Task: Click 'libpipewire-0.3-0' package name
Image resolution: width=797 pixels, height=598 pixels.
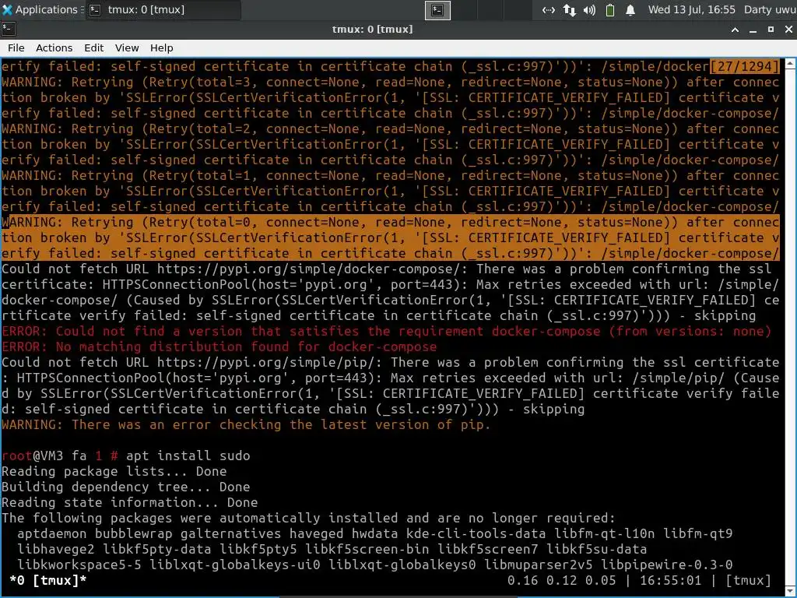Action: click(x=666, y=565)
